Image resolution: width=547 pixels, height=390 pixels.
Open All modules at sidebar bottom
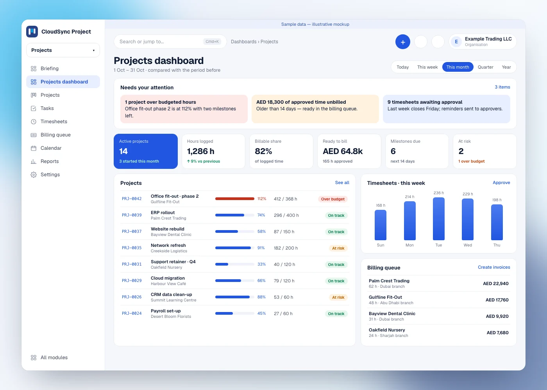63,358
